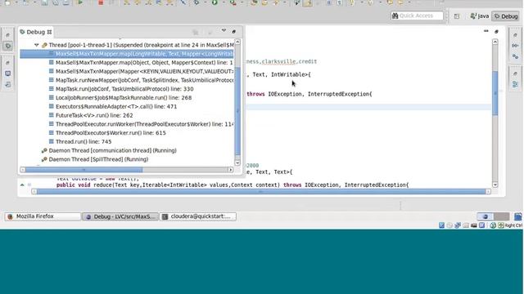Focus the Quick Access search field
The width and height of the screenshot is (524, 294).
click(x=417, y=16)
